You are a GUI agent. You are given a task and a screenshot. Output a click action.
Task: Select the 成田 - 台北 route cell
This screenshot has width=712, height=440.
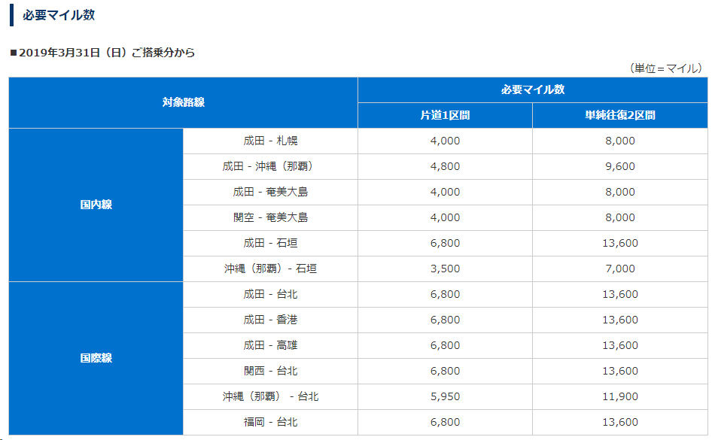(x=271, y=294)
